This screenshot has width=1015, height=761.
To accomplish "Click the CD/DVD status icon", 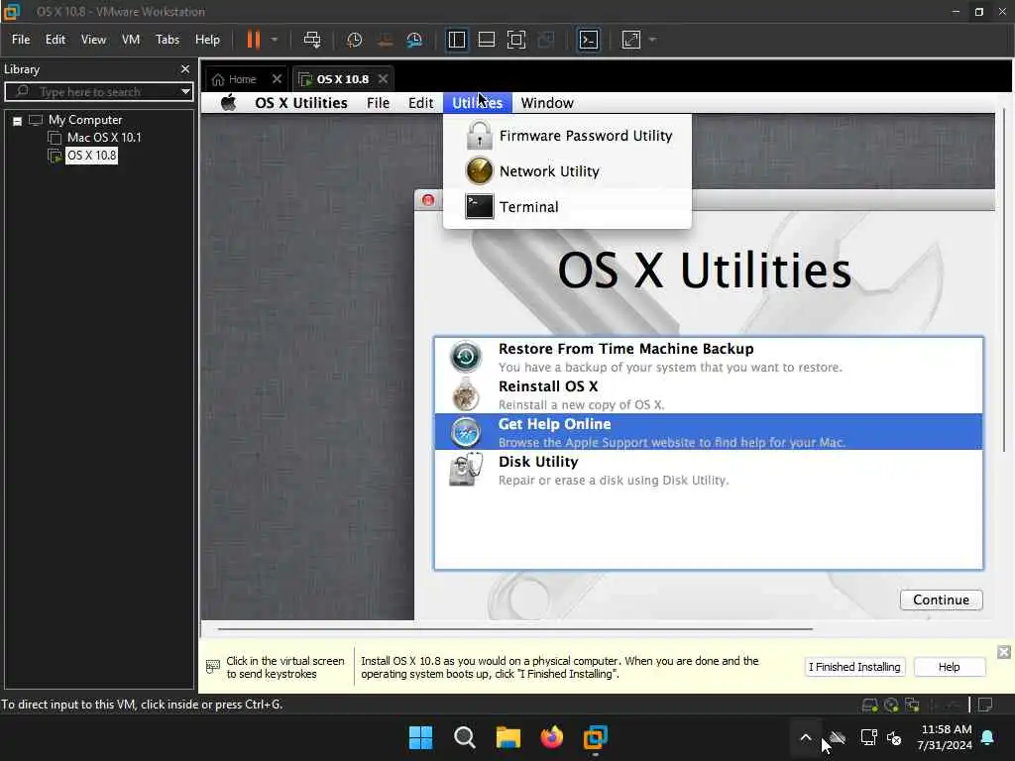I will tap(891, 705).
